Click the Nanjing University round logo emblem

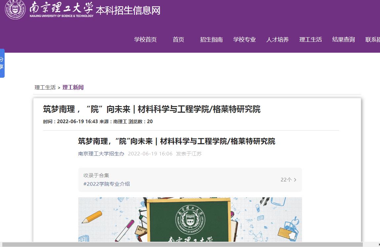[x=15, y=9]
